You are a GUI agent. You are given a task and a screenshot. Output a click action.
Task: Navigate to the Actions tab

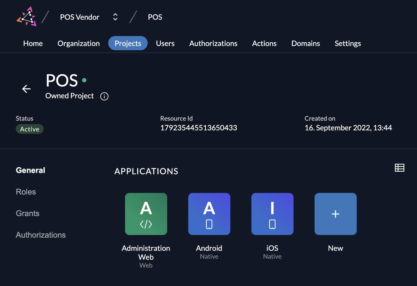264,43
